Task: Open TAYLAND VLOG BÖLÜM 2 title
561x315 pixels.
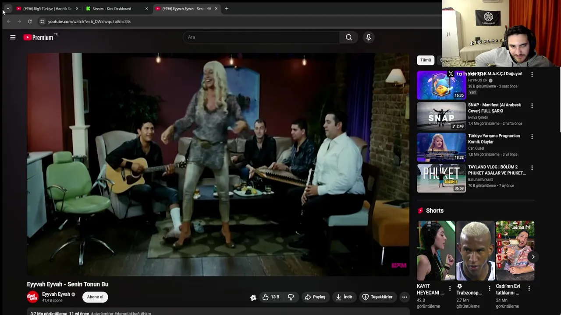Action: tap(497, 170)
